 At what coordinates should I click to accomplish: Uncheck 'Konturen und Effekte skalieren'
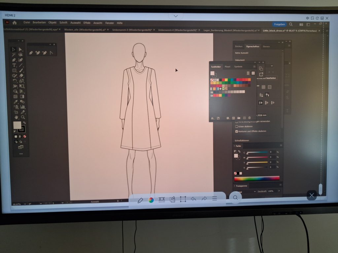click(x=236, y=131)
